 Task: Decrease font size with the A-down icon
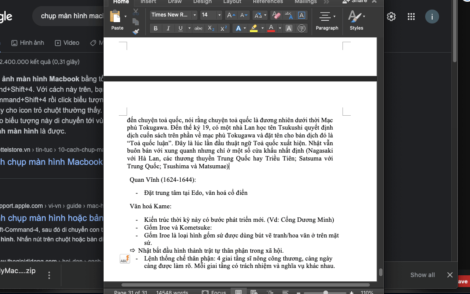[244, 15]
